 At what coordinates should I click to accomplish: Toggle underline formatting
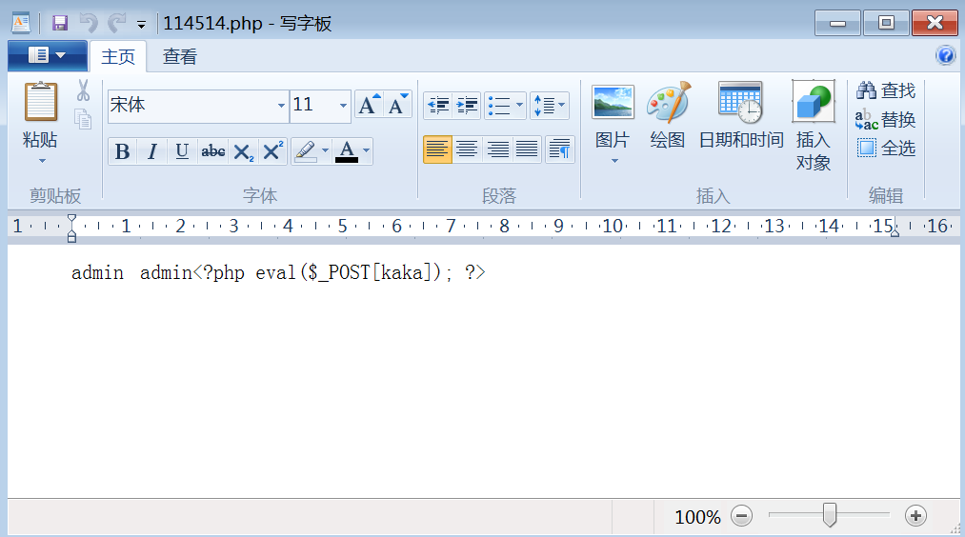[182, 151]
